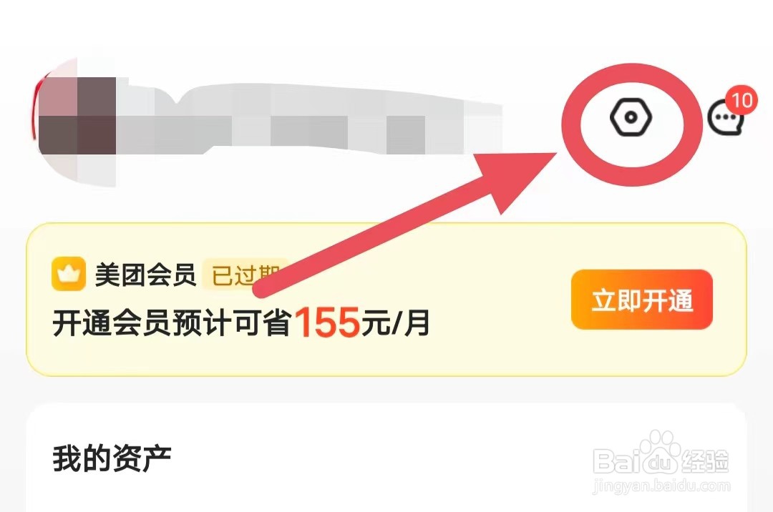The height and width of the screenshot is (512, 773).
Task: Click the jingyan.baidu.com watermark URL
Action: (x=662, y=486)
